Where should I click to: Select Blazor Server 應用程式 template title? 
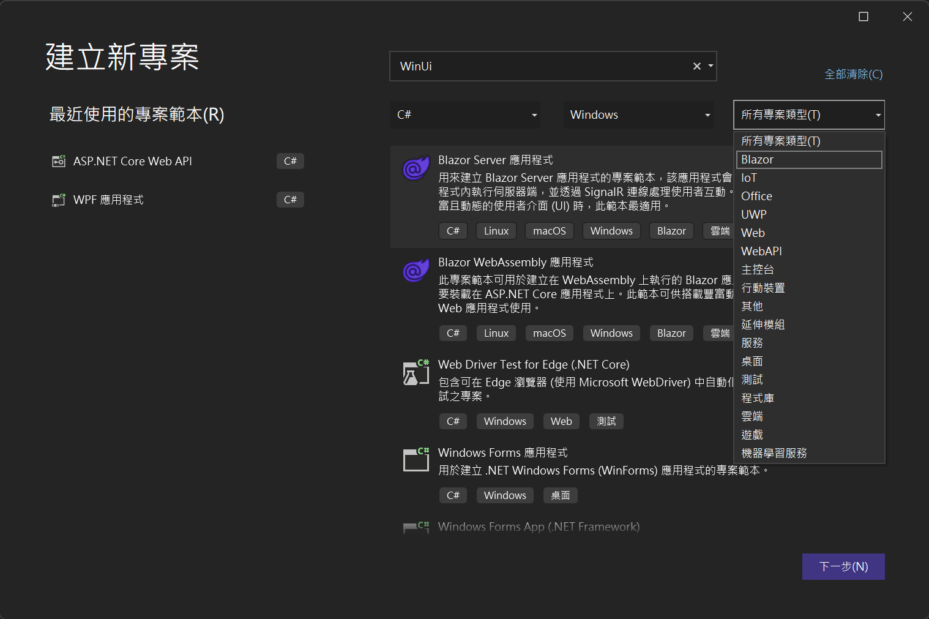pos(495,160)
